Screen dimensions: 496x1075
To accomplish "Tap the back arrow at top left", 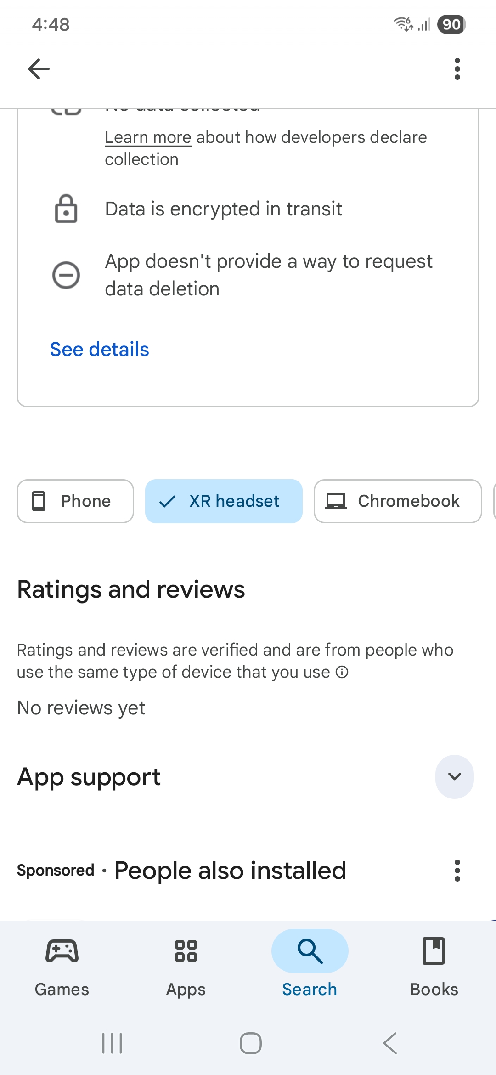I will 38,68.
